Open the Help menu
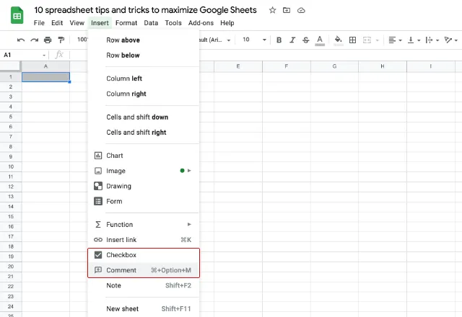Image resolution: width=462 pixels, height=317 pixels. [227, 23]
